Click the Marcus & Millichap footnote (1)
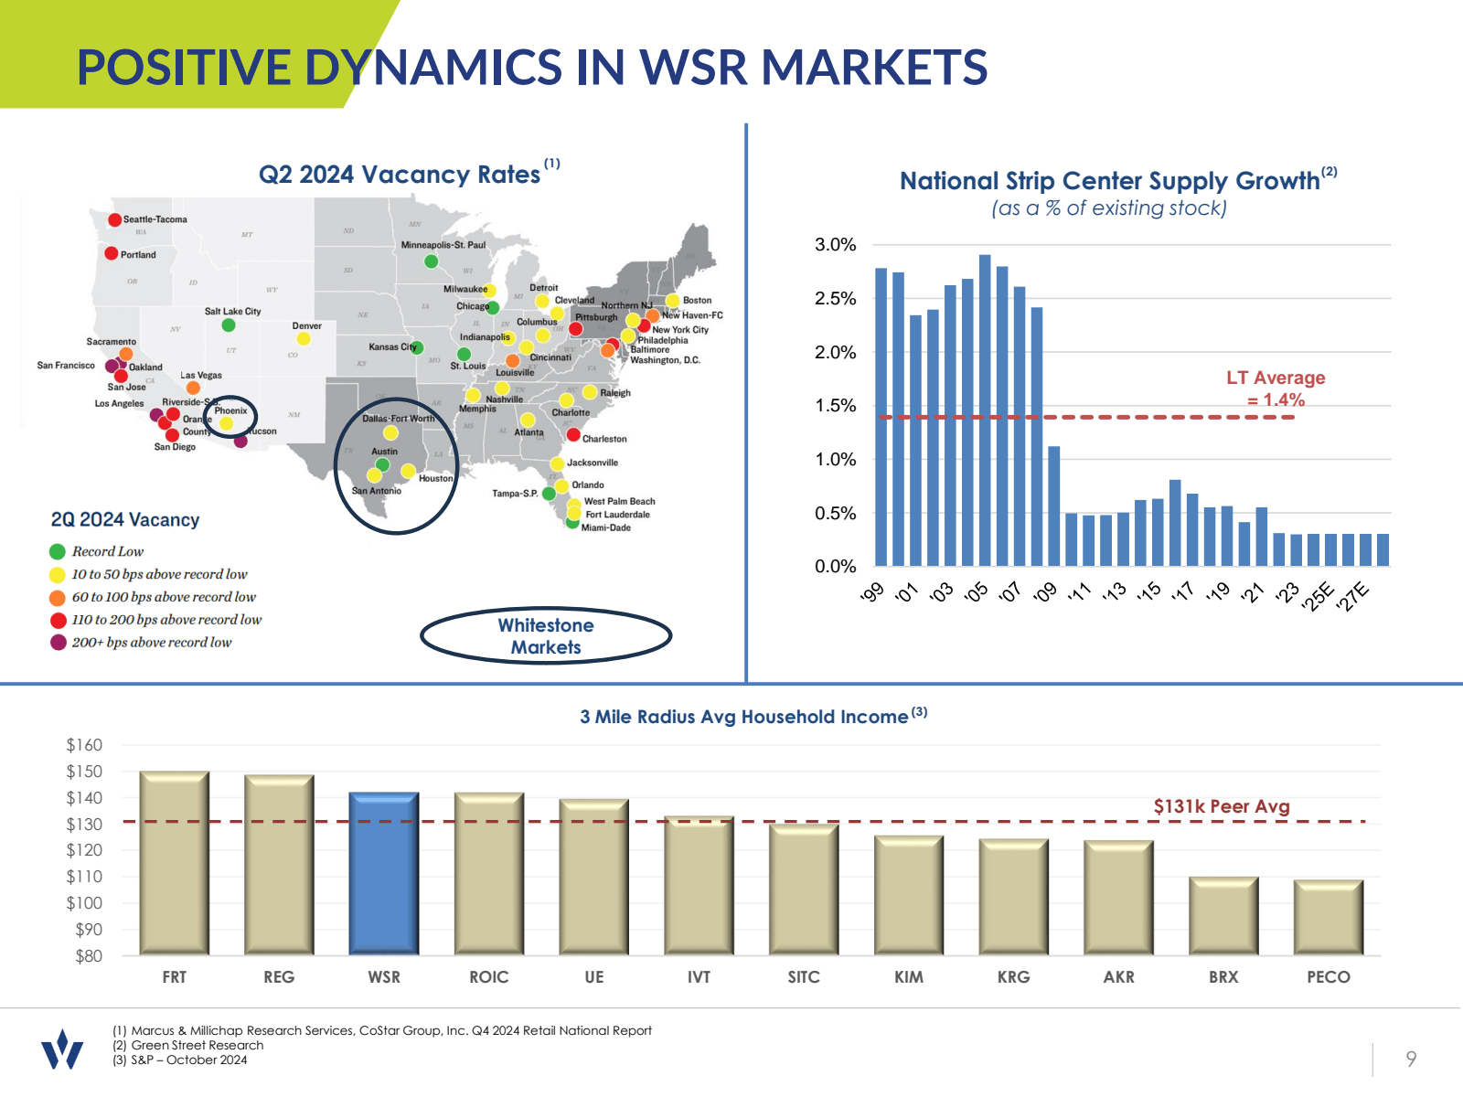The image size is (1463, 1097). click(382, 1030)
